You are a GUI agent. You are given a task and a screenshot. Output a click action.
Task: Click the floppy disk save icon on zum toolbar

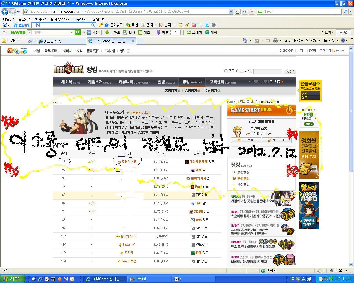pyautogui.click(x=201, y=25)
